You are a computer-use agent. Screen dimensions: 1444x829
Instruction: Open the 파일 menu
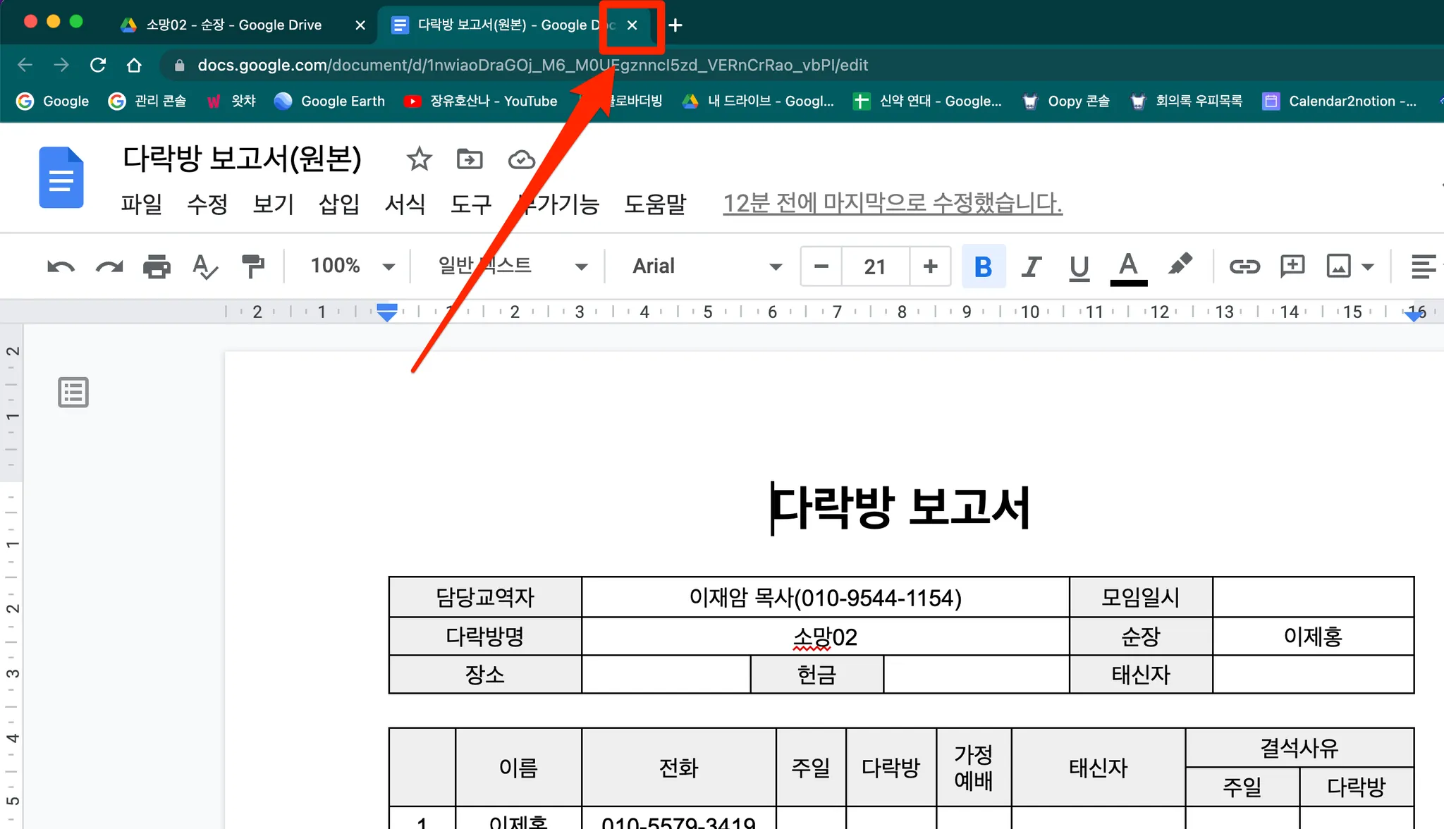141,204
